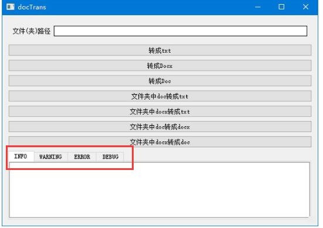Click the 转成txt button
This screenshot has width=323, height=228.
[160, 50]
